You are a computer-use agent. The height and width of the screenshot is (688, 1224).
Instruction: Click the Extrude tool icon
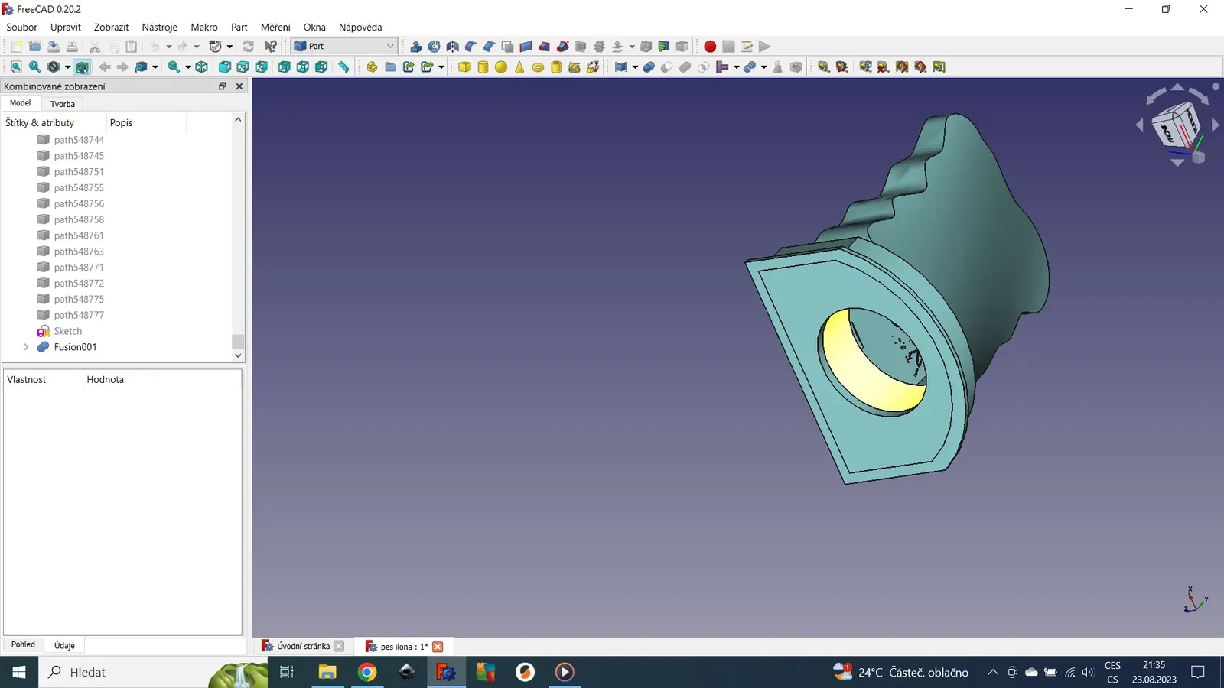[416, 47]
